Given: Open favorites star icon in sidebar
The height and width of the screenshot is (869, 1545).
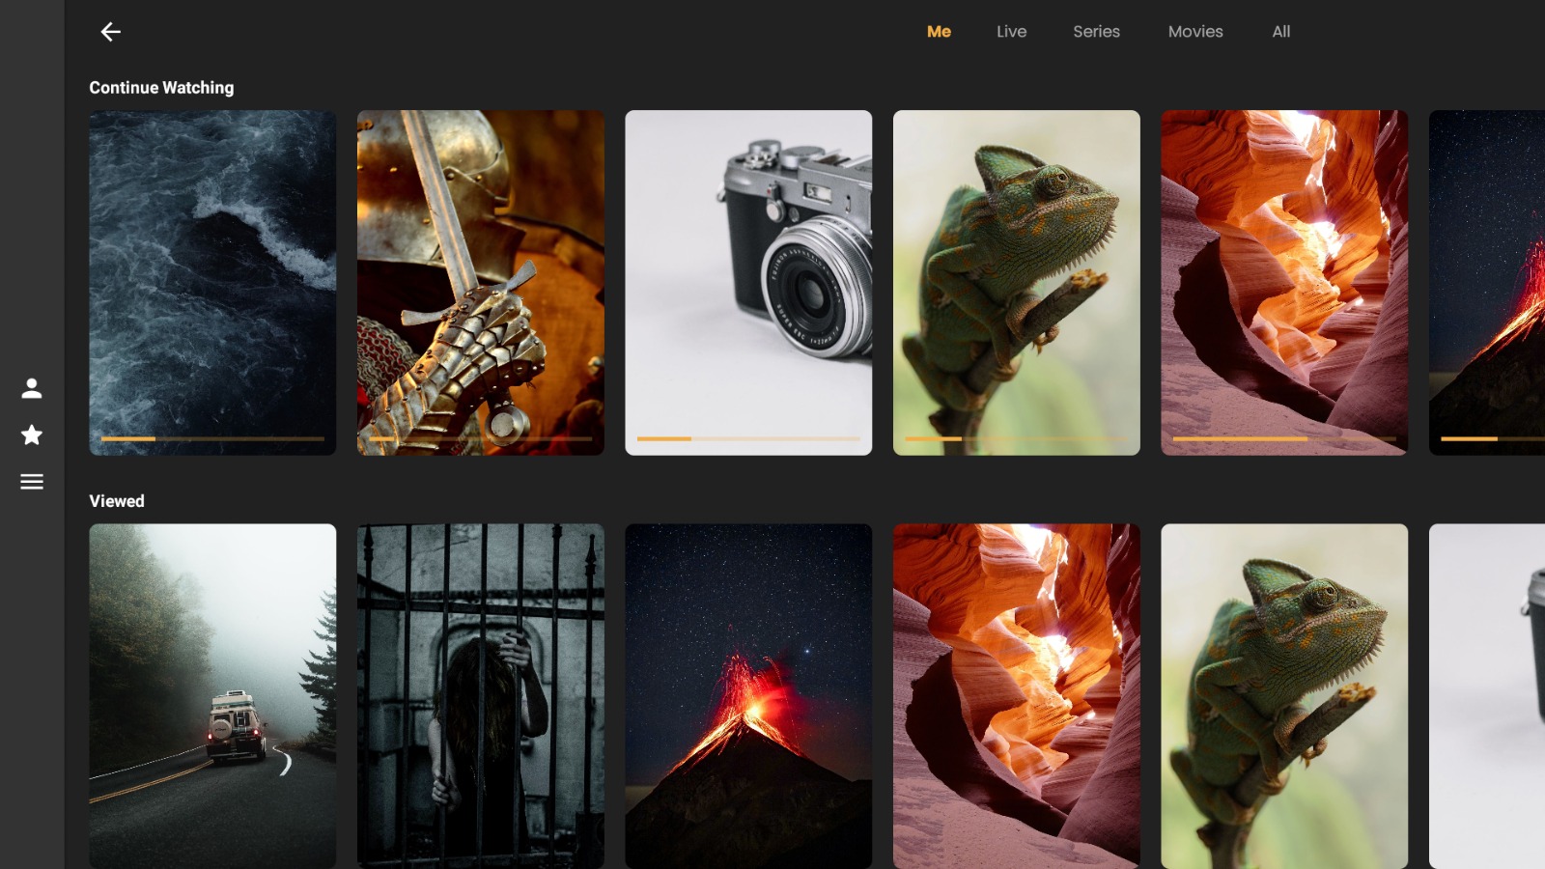Looking at the screenshot, I should point(32,434).
